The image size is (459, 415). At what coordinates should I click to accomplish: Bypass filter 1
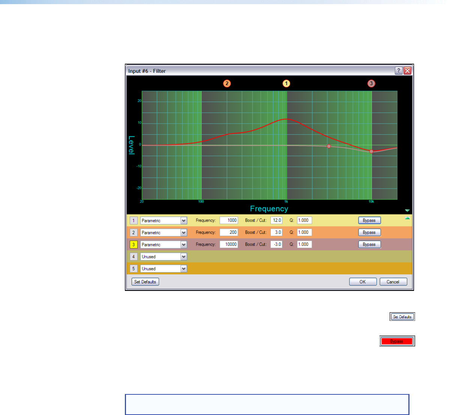(x=369, y=220)
